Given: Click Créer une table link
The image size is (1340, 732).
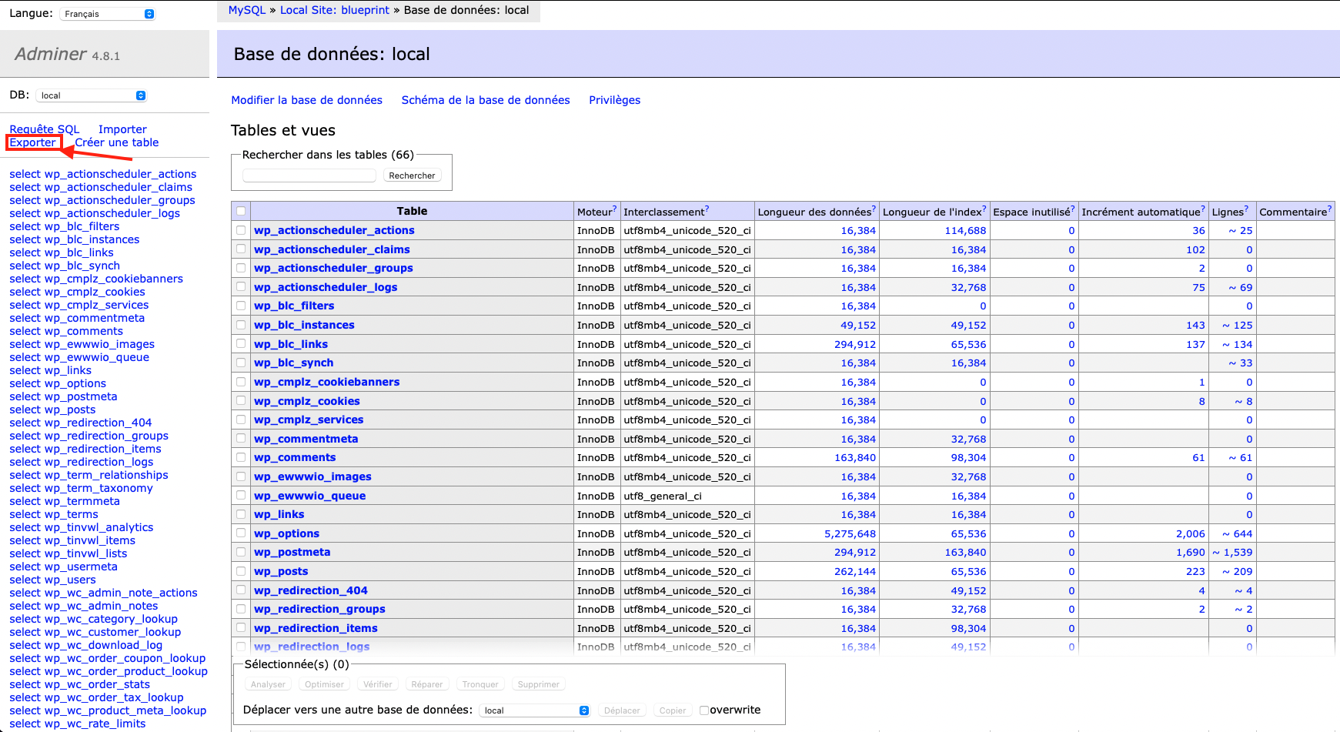Looking at the screenshot, I should [x=117, y=142].
